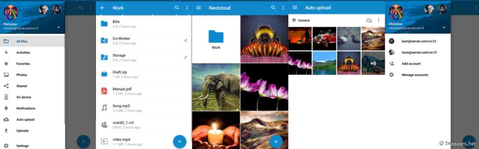Tap the plus button in the Nextcloud grid screen
This screenshot has width=479, height=149.
coord(276,141)
